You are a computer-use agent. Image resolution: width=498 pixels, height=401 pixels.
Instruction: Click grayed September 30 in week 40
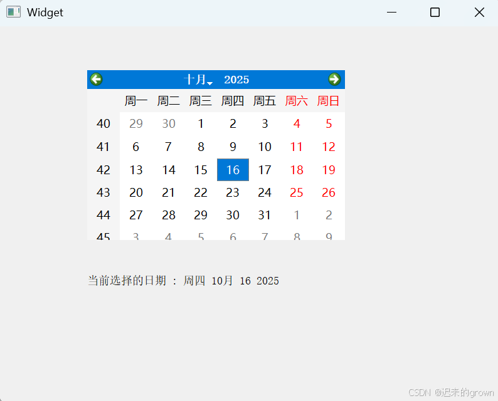[x=168, y=123]
